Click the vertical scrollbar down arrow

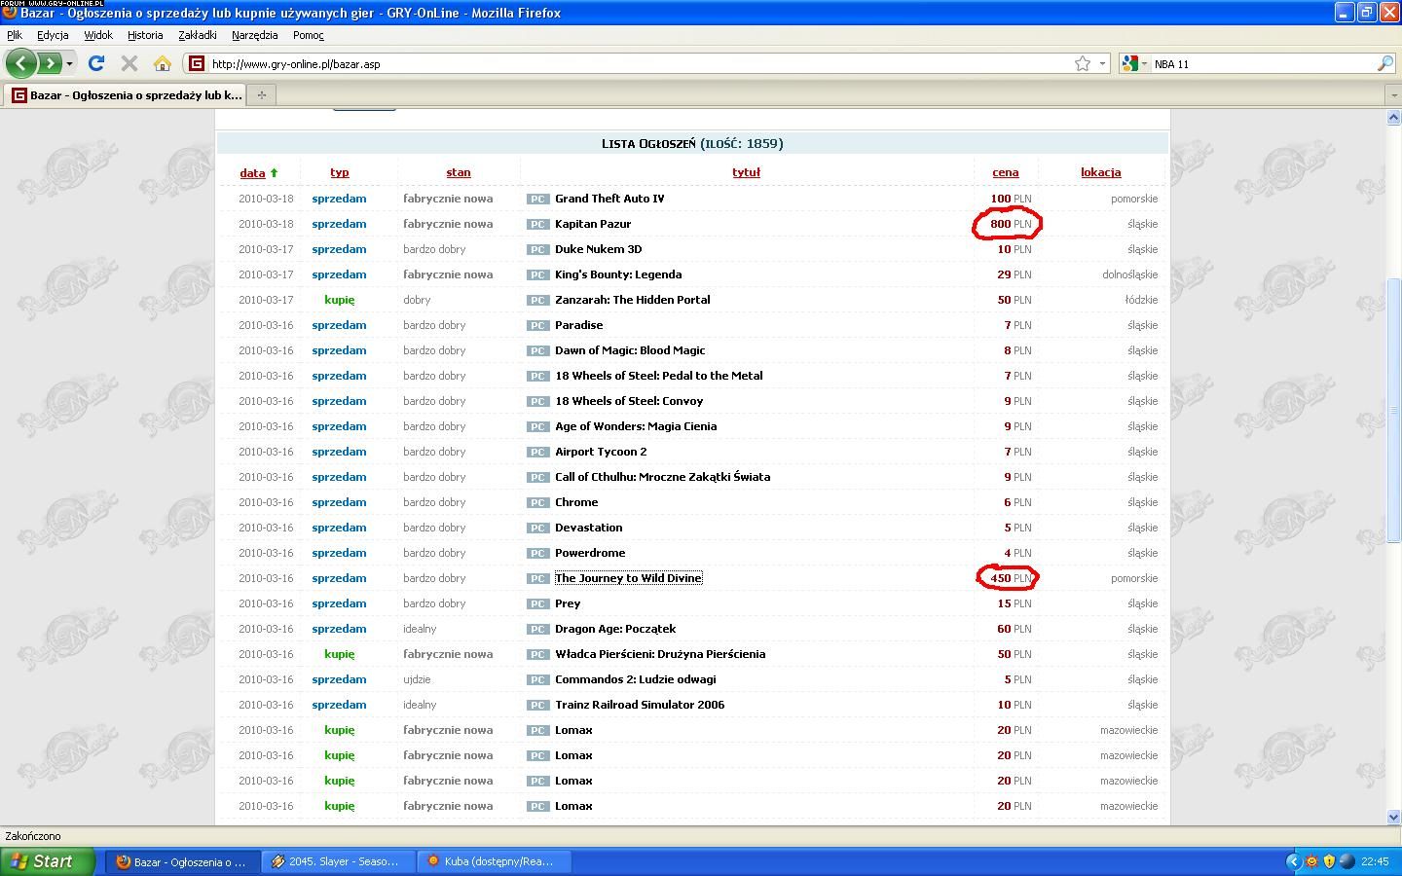pos(1392,817)
